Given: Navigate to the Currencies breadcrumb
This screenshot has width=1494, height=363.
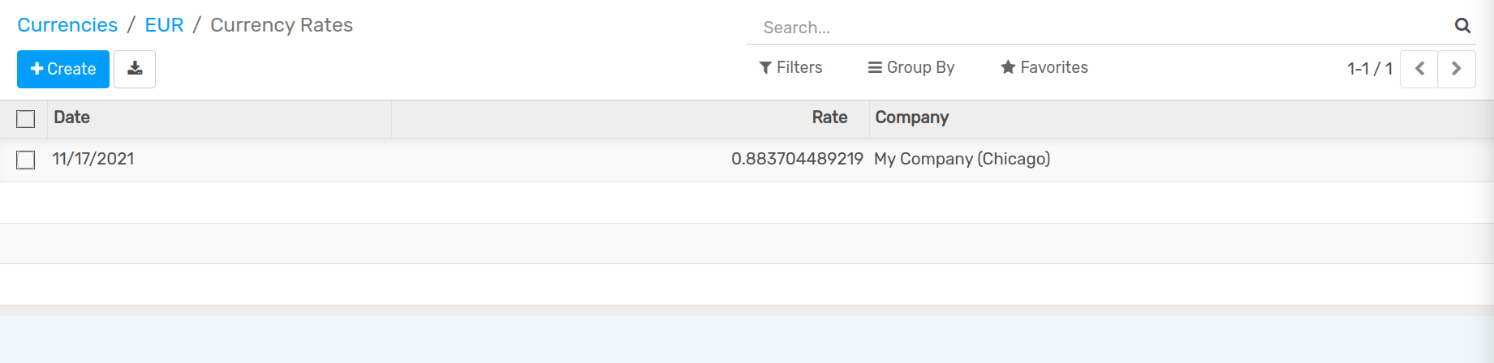Looking at the screenshot, I should [x=67, y=25].
